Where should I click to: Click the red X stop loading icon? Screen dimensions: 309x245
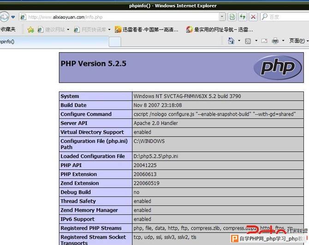pyautogui.click(x=254, y=17)
